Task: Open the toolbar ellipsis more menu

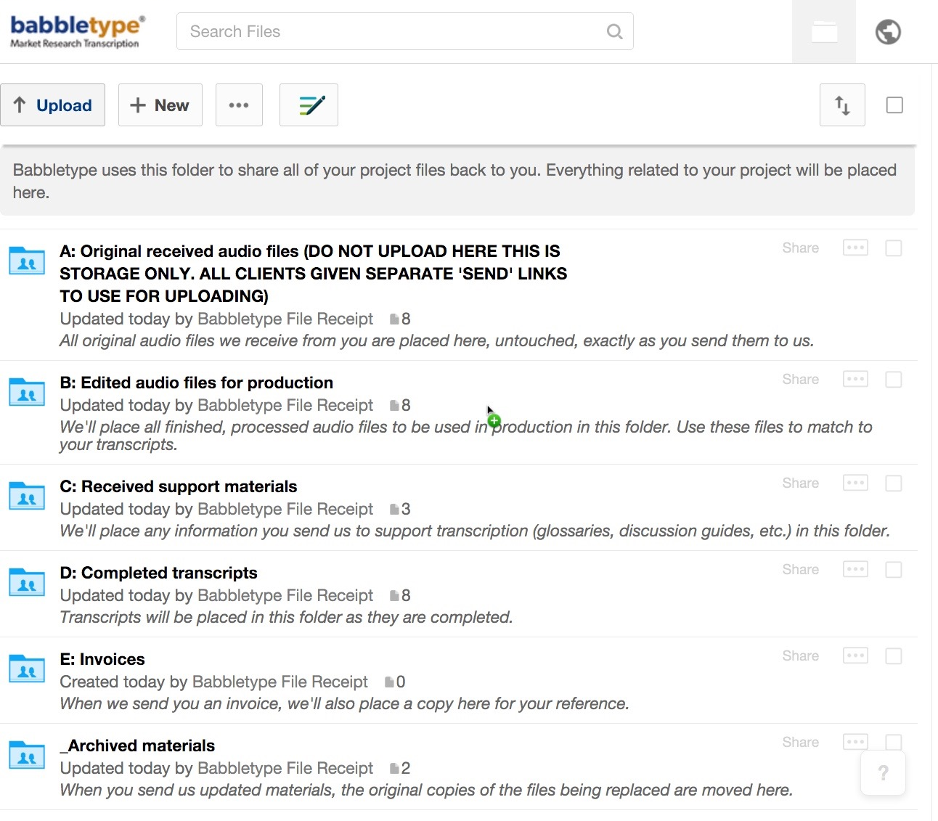Action: 239,105
